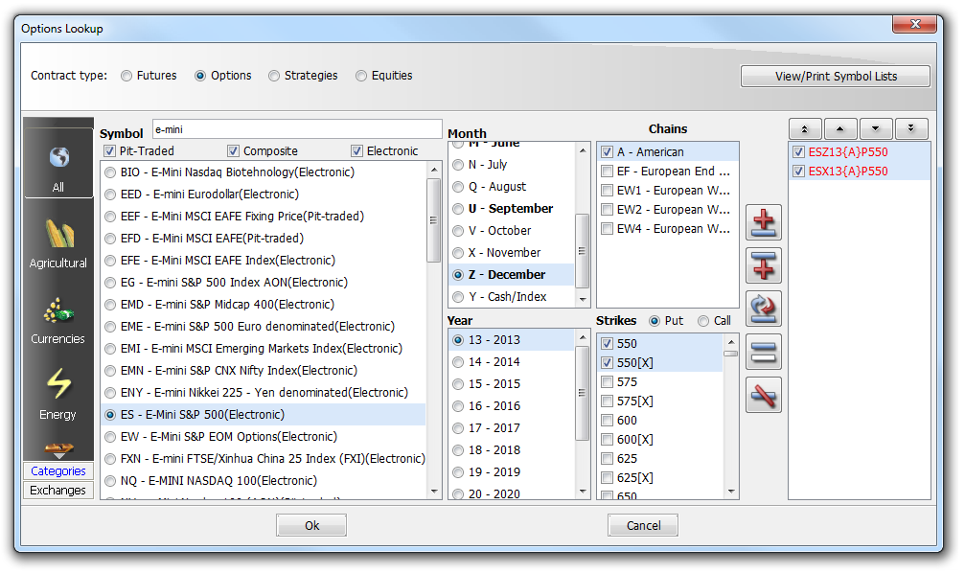Uncheck the Pit-Traded checkbox
The image size is (965, 573).
(x=110, y=150)
